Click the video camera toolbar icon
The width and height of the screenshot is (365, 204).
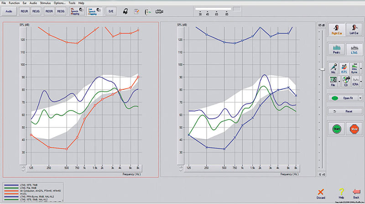160,12
